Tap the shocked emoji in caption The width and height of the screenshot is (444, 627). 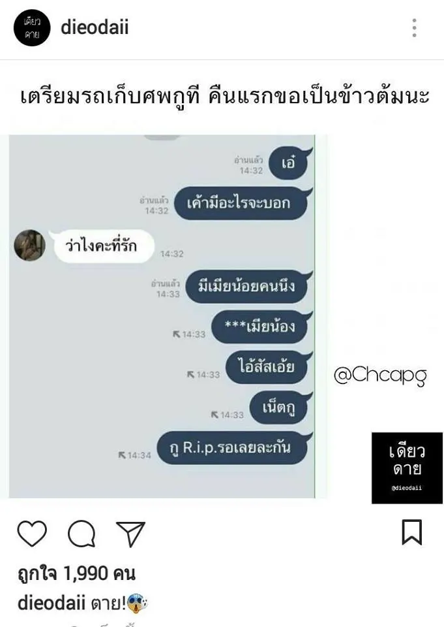click(x=137, y=603)
